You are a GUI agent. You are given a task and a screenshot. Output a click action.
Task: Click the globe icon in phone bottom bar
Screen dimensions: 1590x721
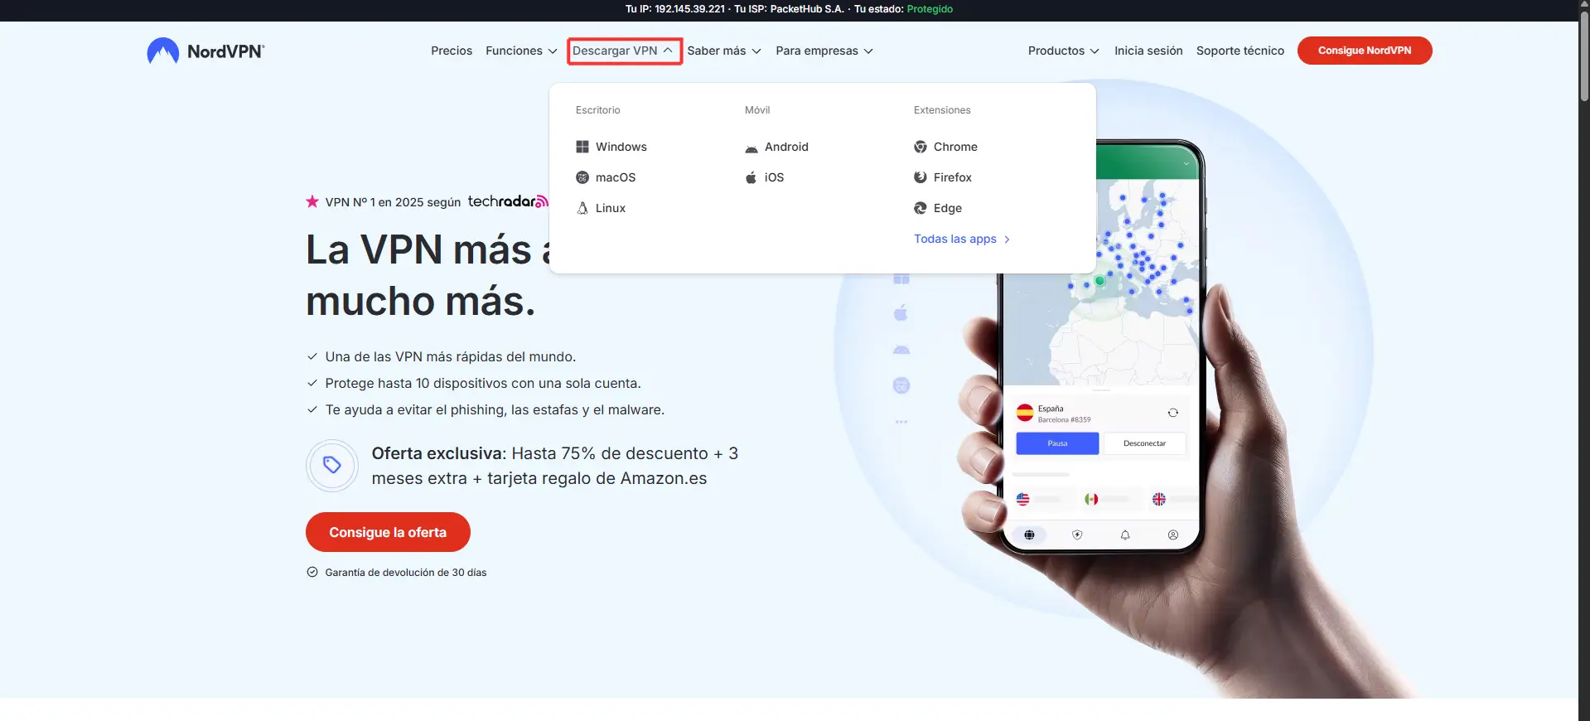point(1029,535)
